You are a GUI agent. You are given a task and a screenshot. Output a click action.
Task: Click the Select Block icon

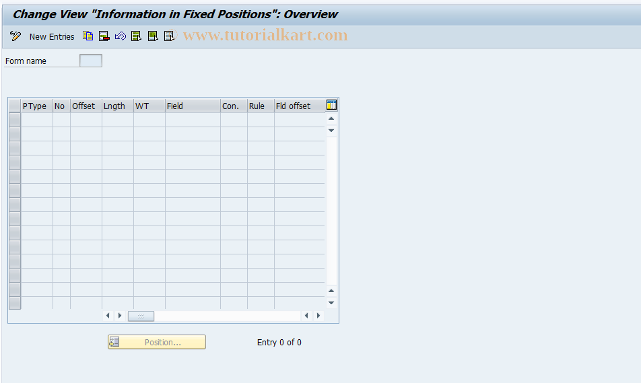coord(153,36)
